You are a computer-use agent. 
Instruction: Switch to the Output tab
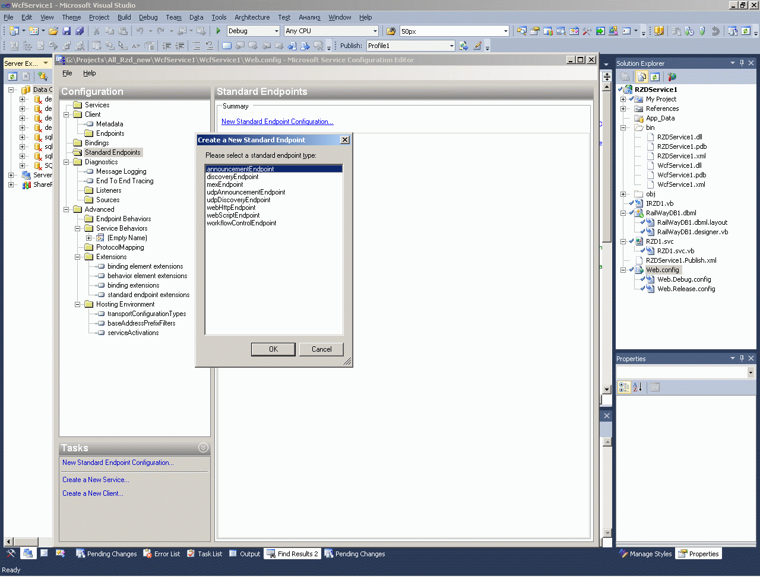(x=245, y=554)
